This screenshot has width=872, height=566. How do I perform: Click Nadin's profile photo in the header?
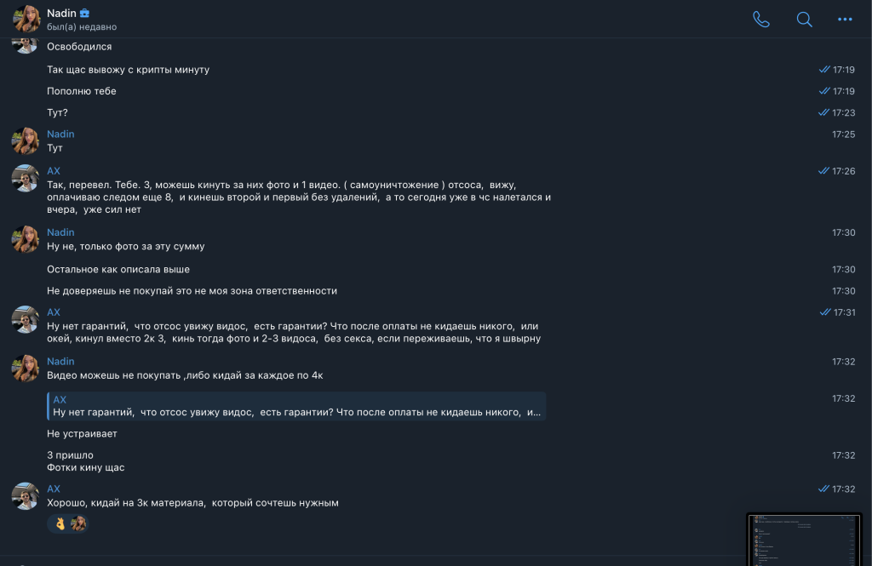point(26,19)
